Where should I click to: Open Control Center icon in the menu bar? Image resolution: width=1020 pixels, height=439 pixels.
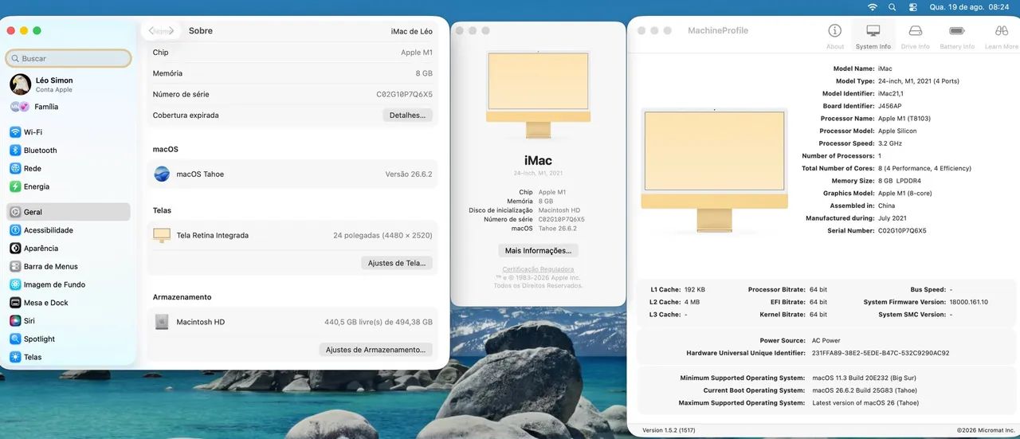pyautogui.click(x=912, y=6)
